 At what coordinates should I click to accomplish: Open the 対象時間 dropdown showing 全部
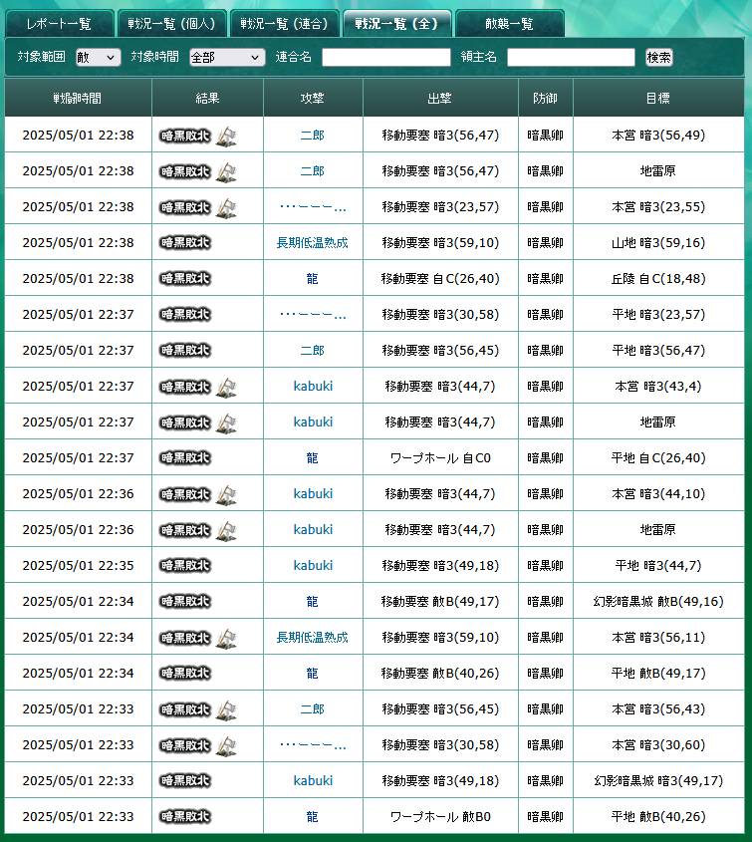[x=227, y=57]
